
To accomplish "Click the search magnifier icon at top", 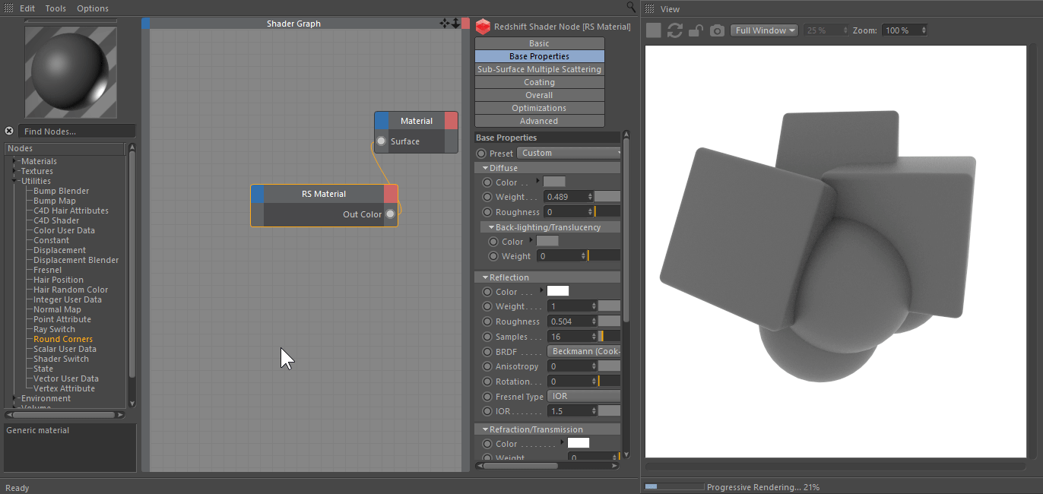I will pyautogui.click(x=631, y=6).
